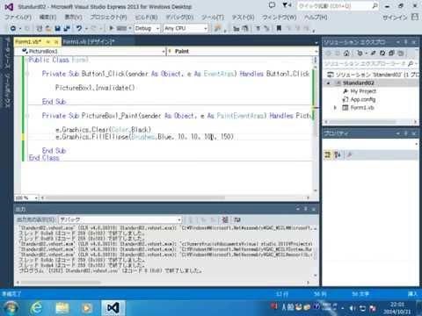Image resolution: width=422 pixels, height=316 pixels.
Task: Click the Categorized view icon in Properties panel
Action: (327, 154)
